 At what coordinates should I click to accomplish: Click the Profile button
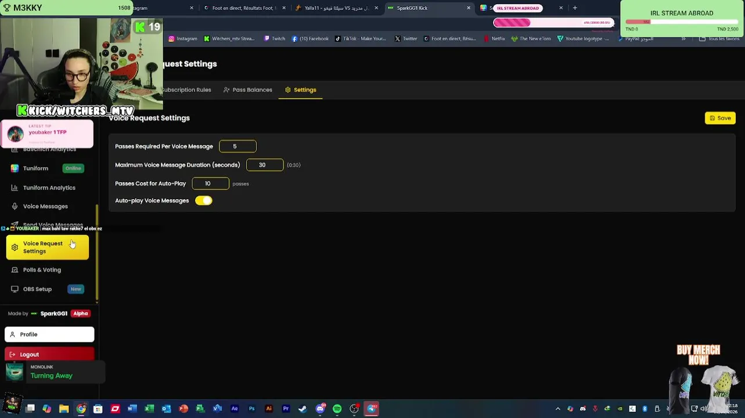tap(49, 334)
